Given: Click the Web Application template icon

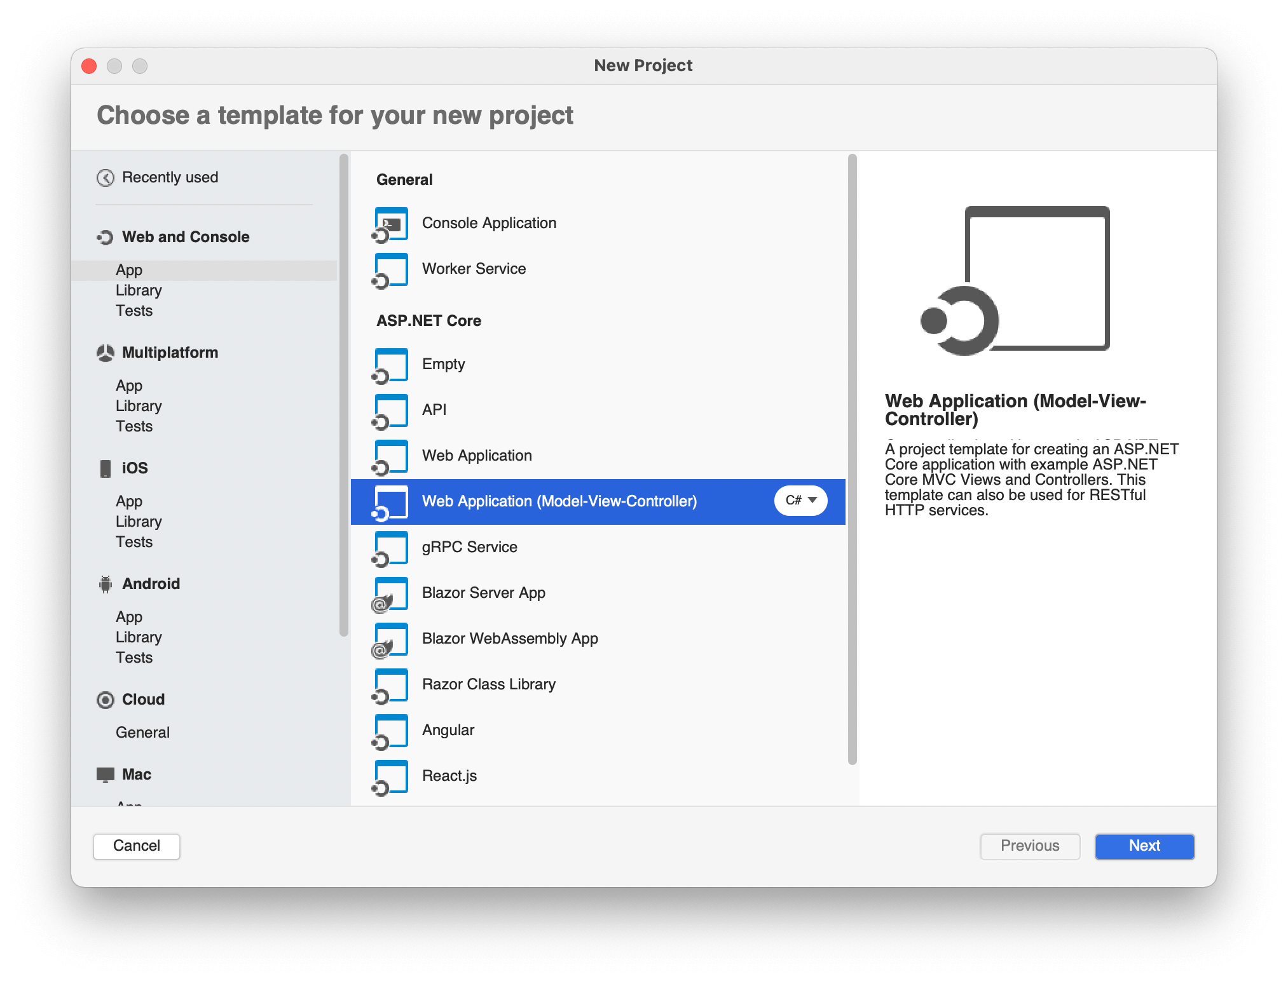Looking at the screenshot, I should (390, 457).
